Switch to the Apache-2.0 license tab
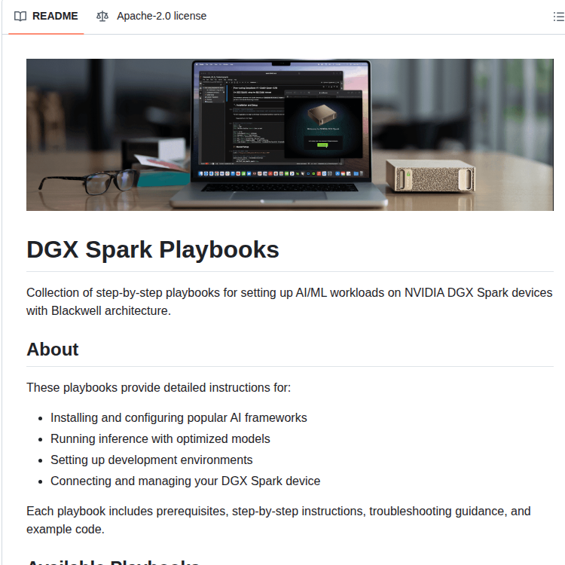 [151, 17]
